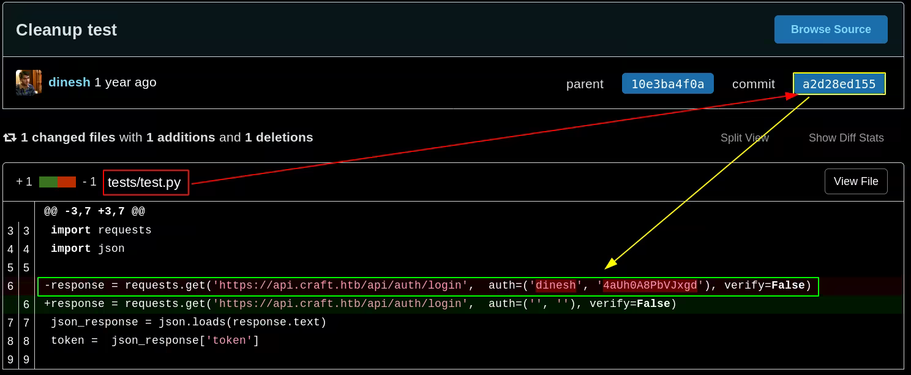The width and height of the screenshot is (911, 375).
Task: Click the json_response['token'] line
Action: point(155,341)
